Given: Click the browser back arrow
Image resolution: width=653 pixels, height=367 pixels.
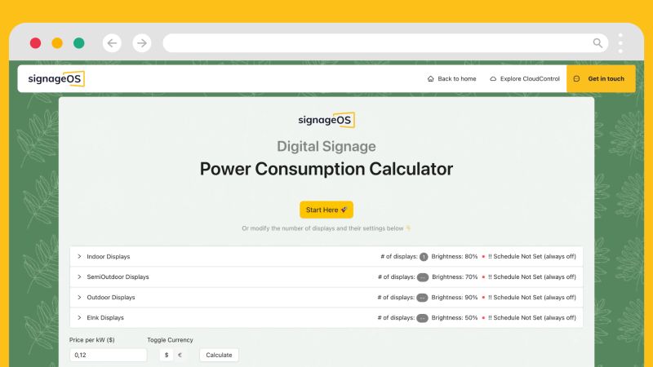Looking at the screenshot, I should 112,43.
